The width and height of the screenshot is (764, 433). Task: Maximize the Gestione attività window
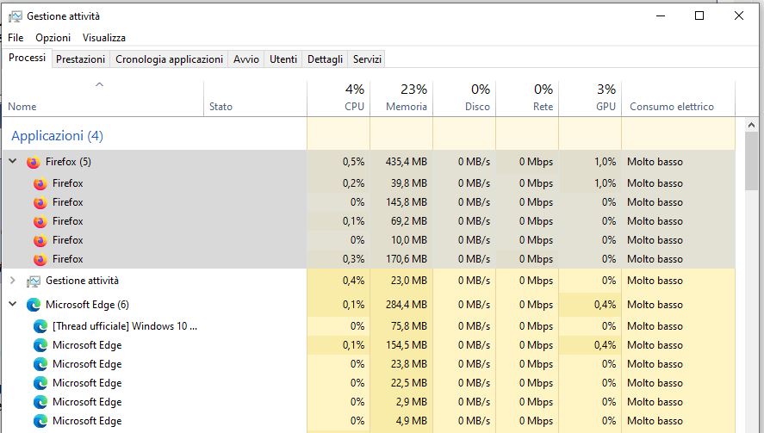point(699,15)
